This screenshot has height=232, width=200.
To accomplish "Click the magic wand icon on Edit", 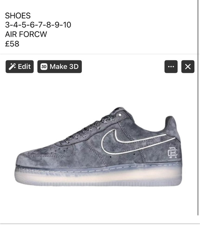I will (12, 67).
